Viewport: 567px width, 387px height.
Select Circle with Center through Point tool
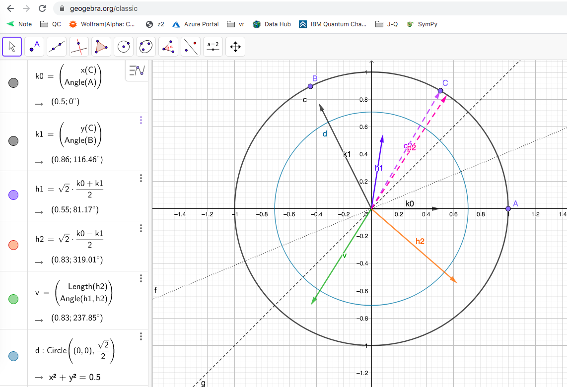pyautogui.click(x=124, y=47)
